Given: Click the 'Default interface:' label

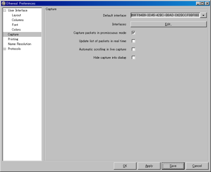Looking at the screenshot, I should point(115,15).
